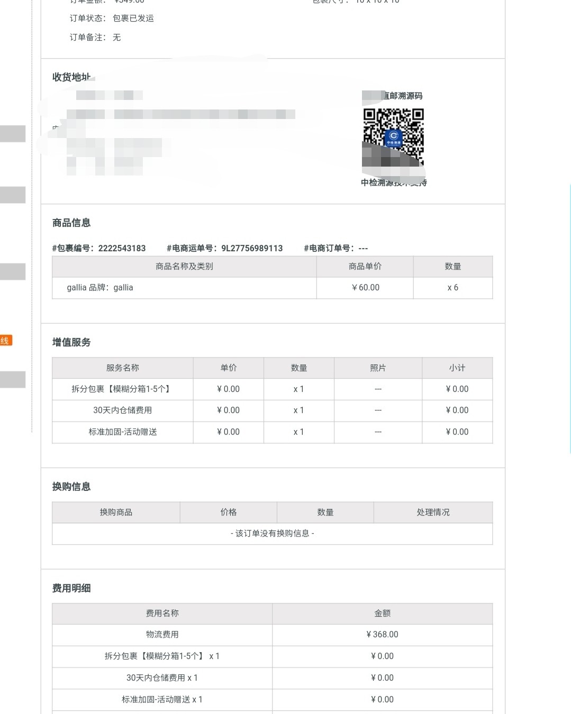Click 费用名称 column header
571x714 pixels.
(x=162, y=614)
